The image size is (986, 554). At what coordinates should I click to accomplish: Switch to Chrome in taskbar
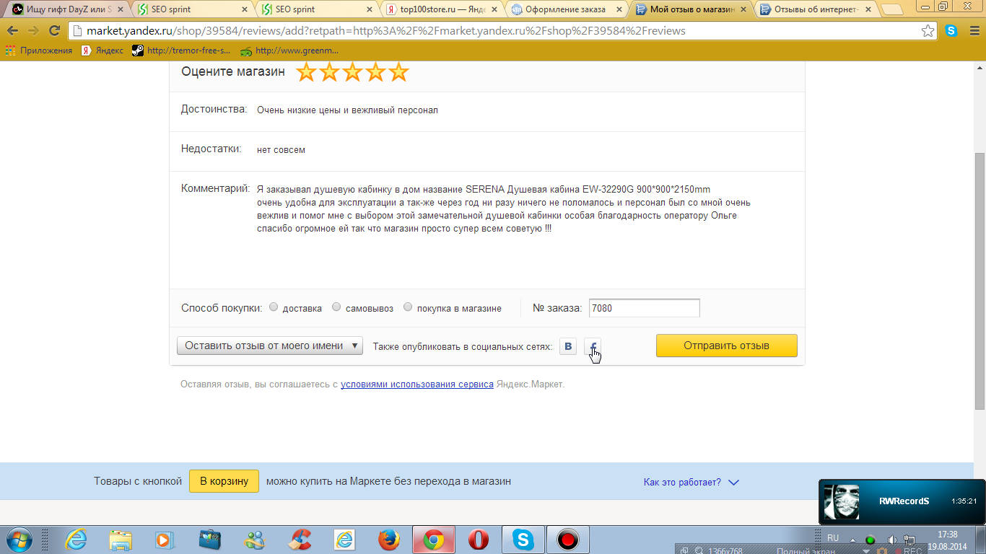point(434,540)
